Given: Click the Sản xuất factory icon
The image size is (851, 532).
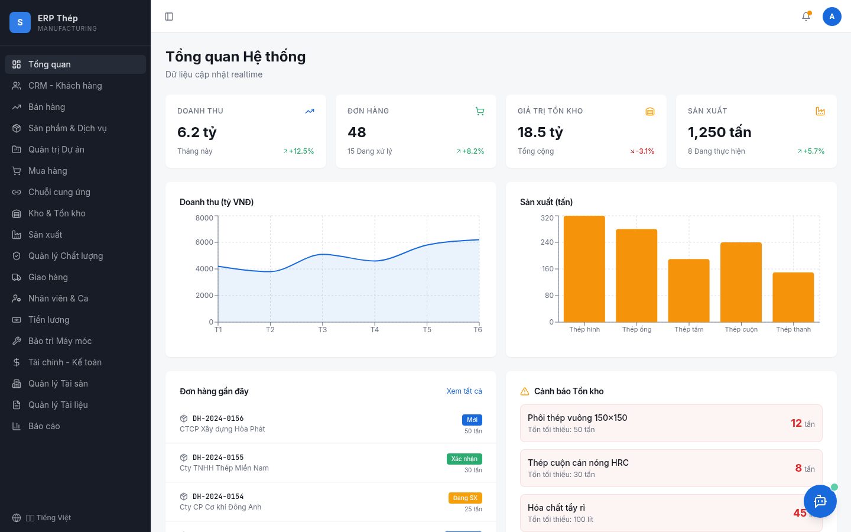Looking at the screenshot, I should (x=820, y=111).
